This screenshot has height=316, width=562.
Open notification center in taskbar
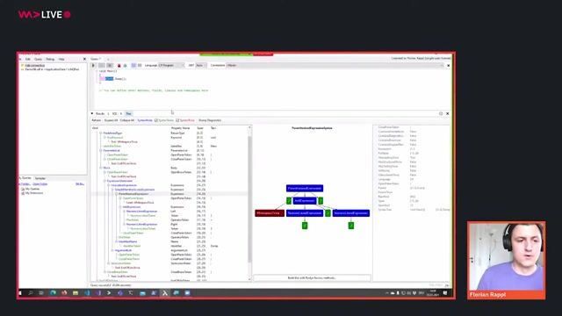445,293
